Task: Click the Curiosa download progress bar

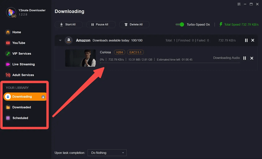Action: 170,63
